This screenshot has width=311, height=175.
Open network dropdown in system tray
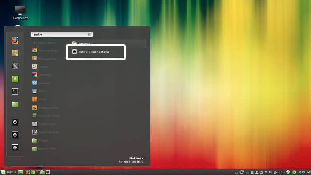[266, 172]
